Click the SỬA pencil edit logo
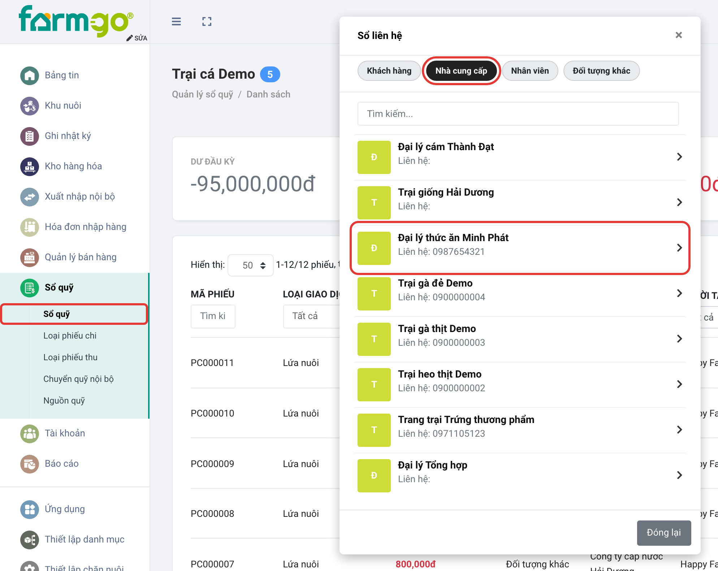This screenshot has height=571, width=718. click(x=137, y=38)
